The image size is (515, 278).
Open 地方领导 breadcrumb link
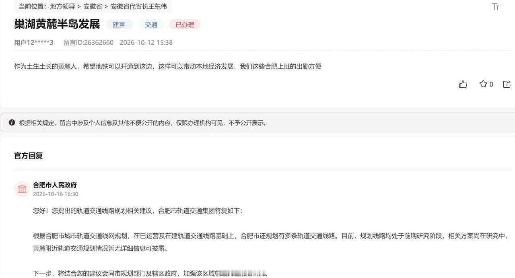coord(62,6)
